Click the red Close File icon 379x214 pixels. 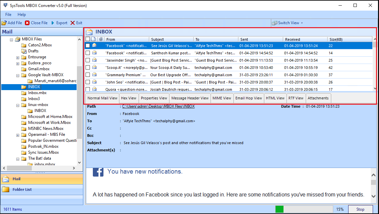(27, 23)
